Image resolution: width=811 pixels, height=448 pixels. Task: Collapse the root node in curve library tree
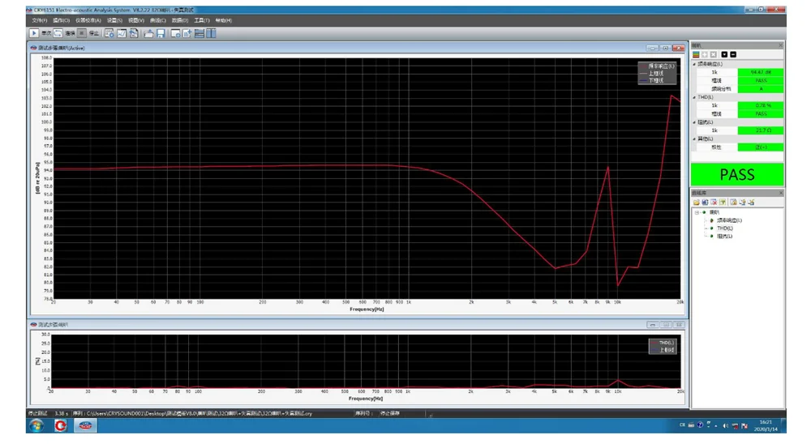click(x=697, y=212)
